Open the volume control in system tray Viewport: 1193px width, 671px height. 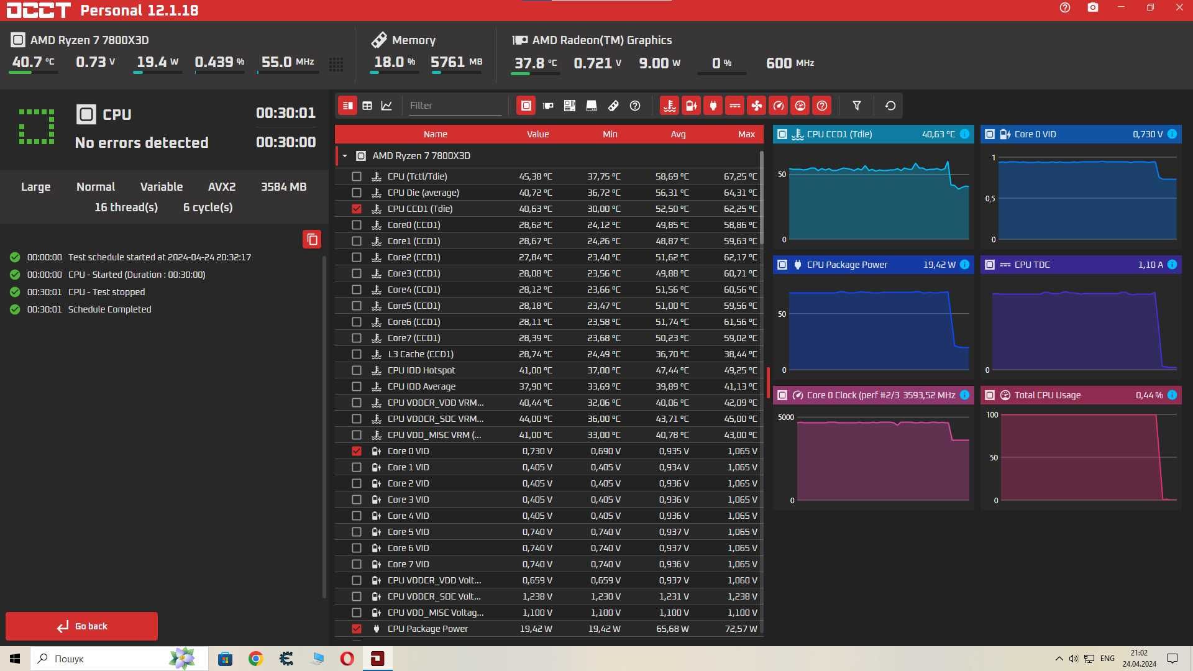pyautogui.click(x=1073, y=659)
